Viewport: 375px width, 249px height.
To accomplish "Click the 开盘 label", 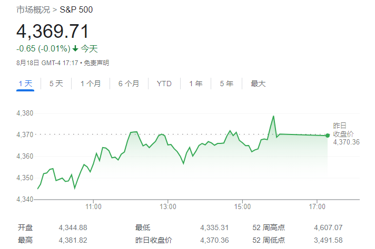I will tap(25, 227).
